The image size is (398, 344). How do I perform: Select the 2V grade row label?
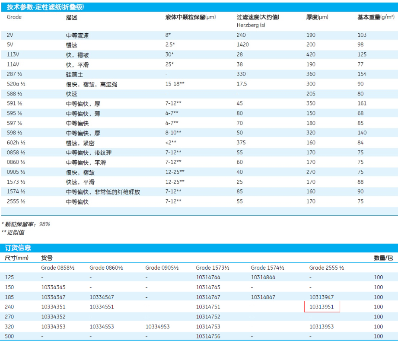point(10,35)
